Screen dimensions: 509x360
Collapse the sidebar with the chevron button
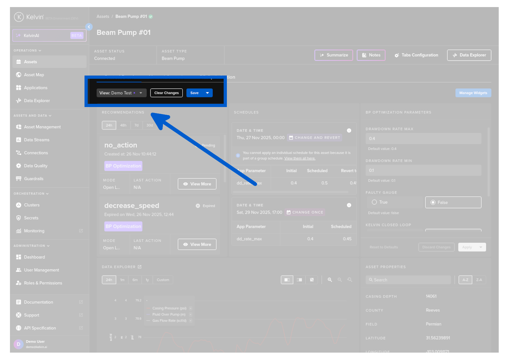click(x=89, y=27)
